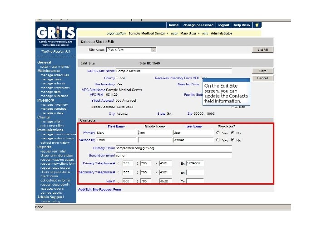Open manage orders in sidebar
This screenshot has width=327, height=245.
(52, 113)
